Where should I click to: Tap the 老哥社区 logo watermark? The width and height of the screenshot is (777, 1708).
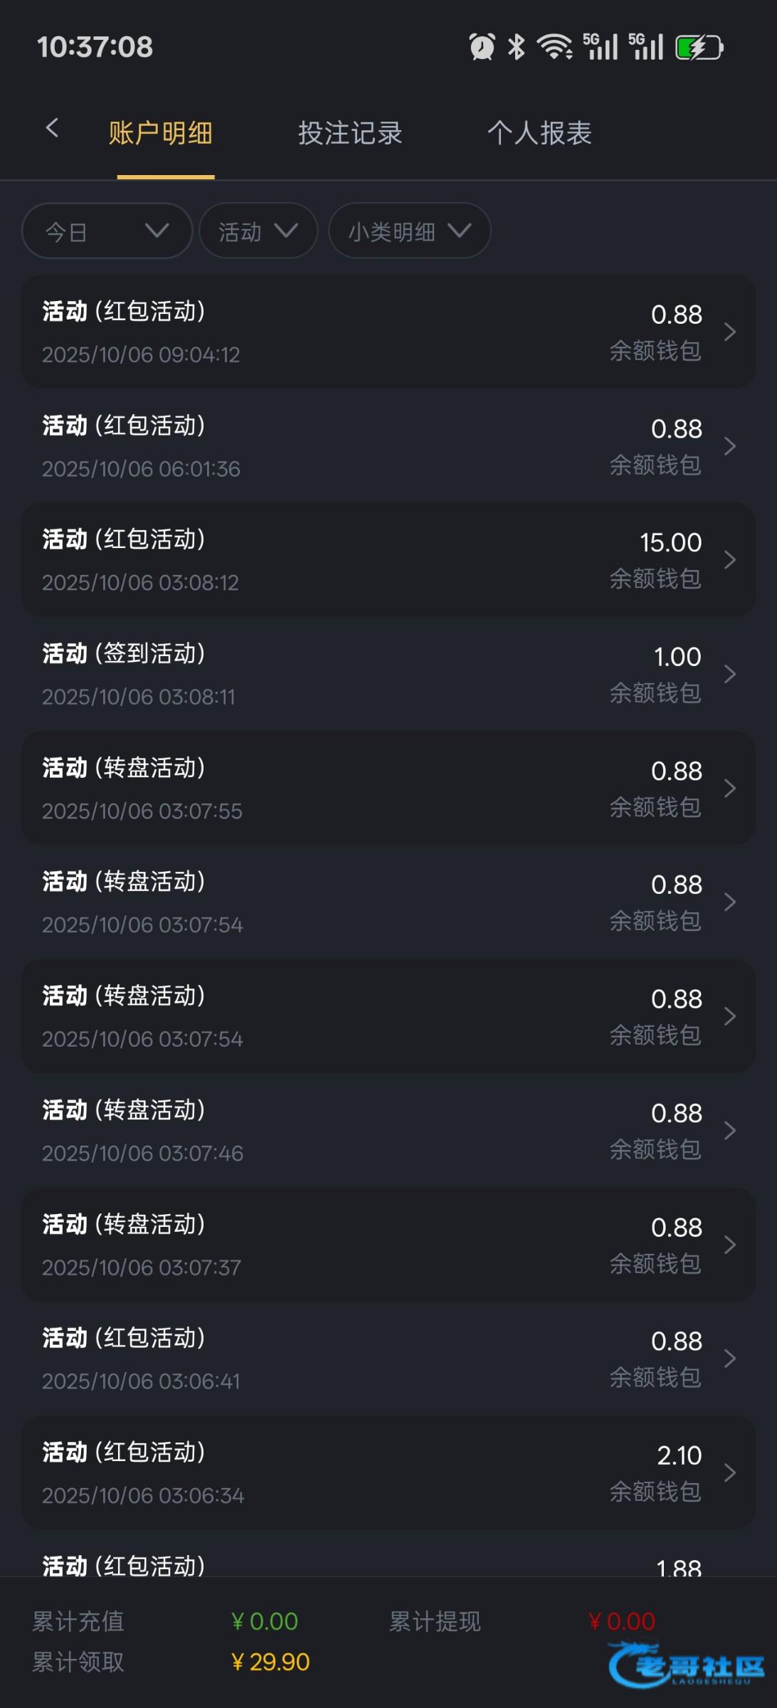[686, 1664]
